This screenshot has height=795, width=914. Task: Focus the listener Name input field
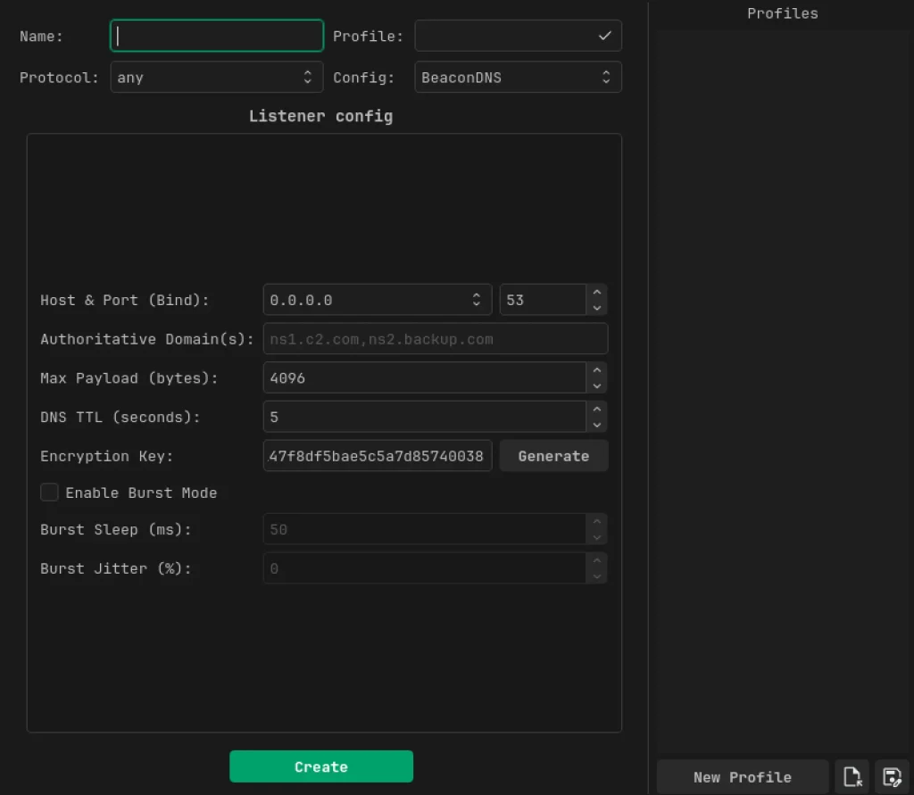(216, 36)
